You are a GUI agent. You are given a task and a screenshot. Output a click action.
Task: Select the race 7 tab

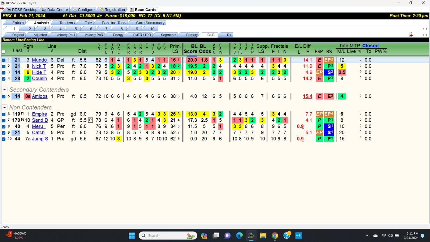(x=106, y=29)
